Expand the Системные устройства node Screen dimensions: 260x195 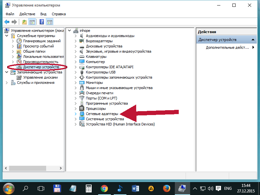(x=76, y=119)
